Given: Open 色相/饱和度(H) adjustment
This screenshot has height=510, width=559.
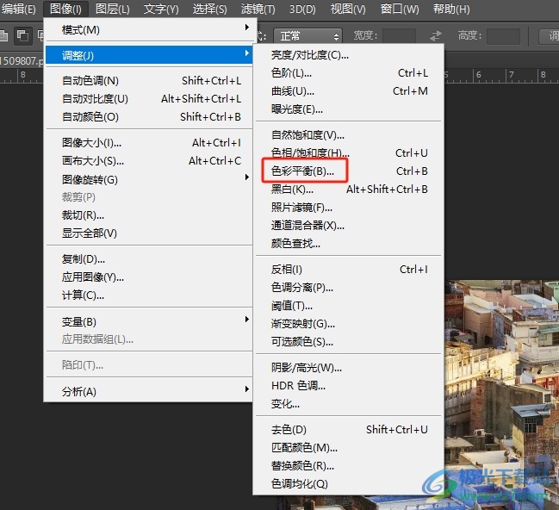Looking at the screenshot, I should click(x=349, y=153).
